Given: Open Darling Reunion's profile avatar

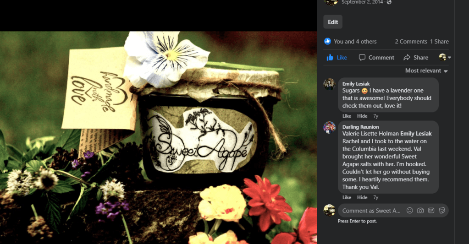Looking at the screenshot, I should [330, 127].
